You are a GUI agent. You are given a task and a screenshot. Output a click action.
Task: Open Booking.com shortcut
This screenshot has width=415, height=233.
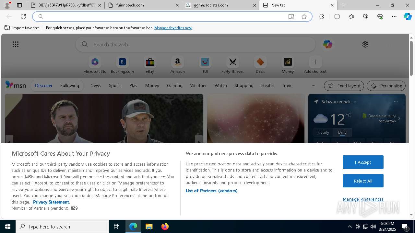coord(122,65)
